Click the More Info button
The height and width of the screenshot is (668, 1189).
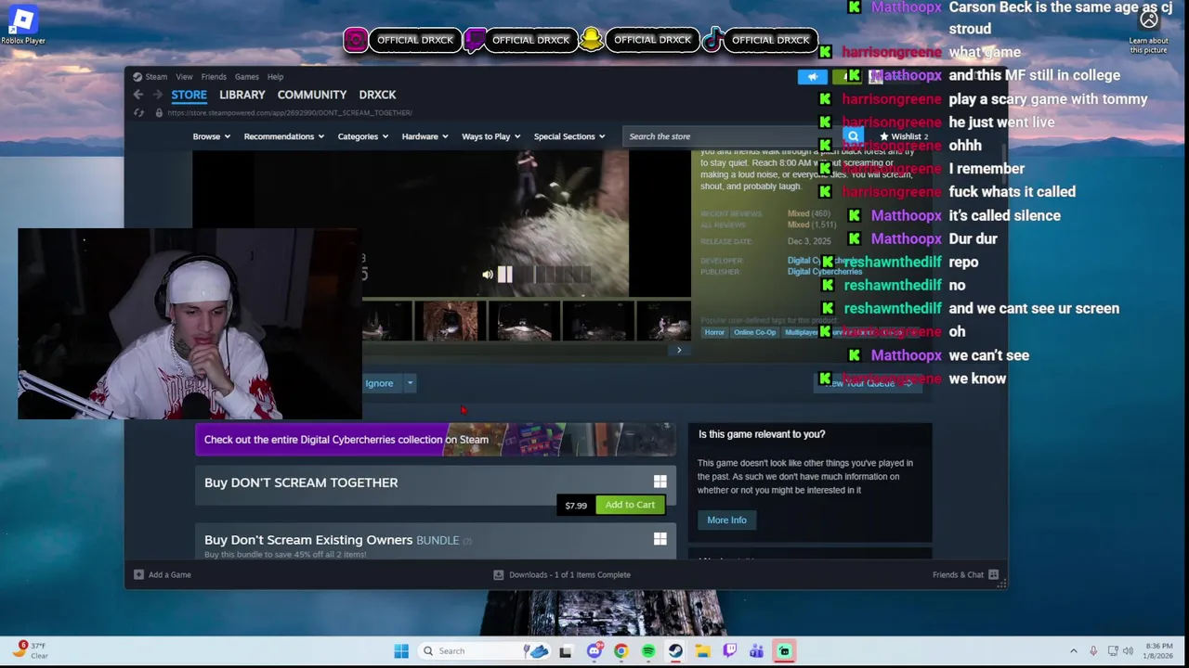click(726, 520)
